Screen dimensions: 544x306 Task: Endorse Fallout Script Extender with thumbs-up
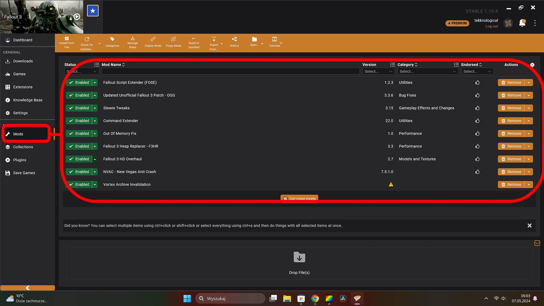pyautogui.click(x=477, y=82)
